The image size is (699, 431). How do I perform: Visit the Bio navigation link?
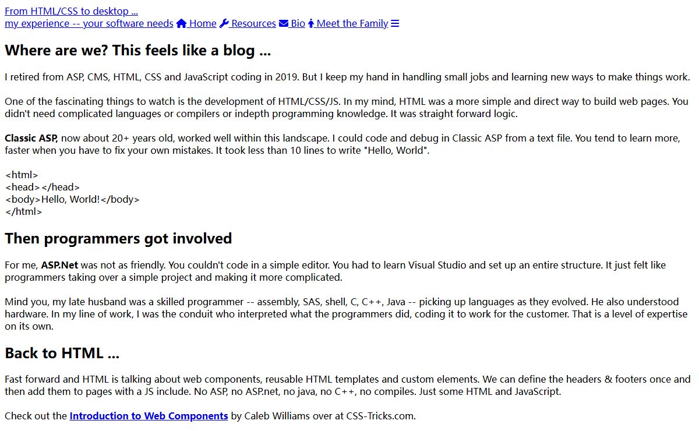tap(298, 23)
